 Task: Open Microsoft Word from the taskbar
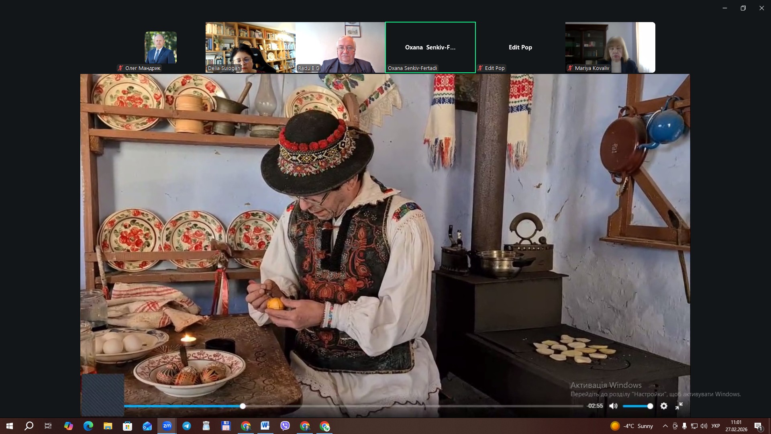265,426
